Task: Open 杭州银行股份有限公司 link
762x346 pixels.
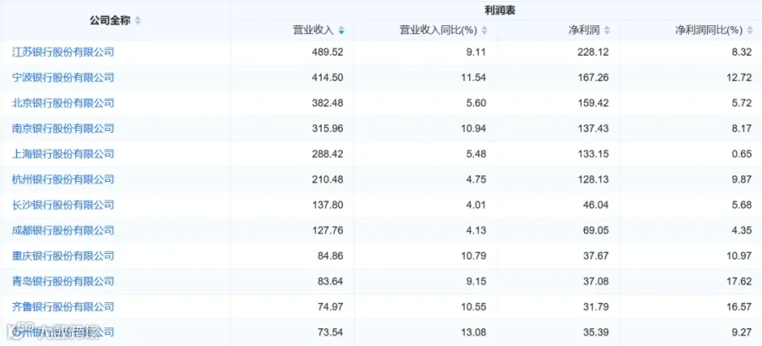Action: 63,179
